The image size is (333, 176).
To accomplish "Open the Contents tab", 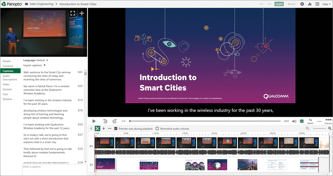I will tap(8, 66).
